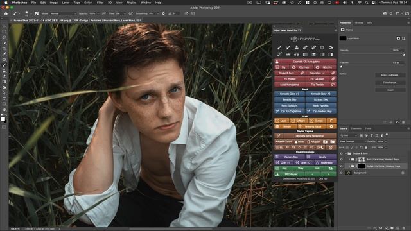Hide the Burn | Karartma layer
Viewport: 411px width, 231px height.
tap(341, 159)
